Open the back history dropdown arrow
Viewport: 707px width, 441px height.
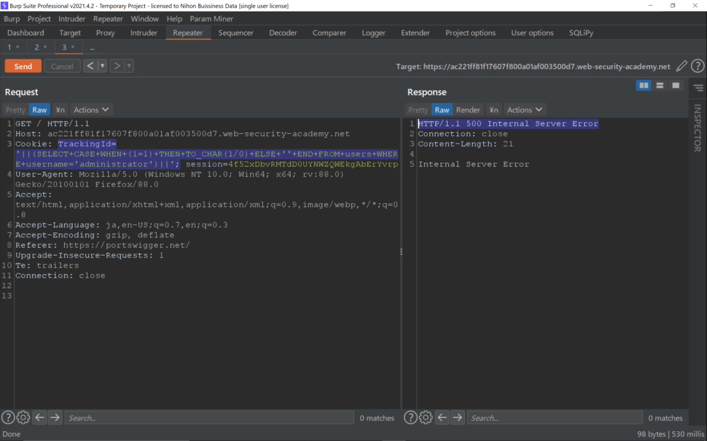(103, 66)
